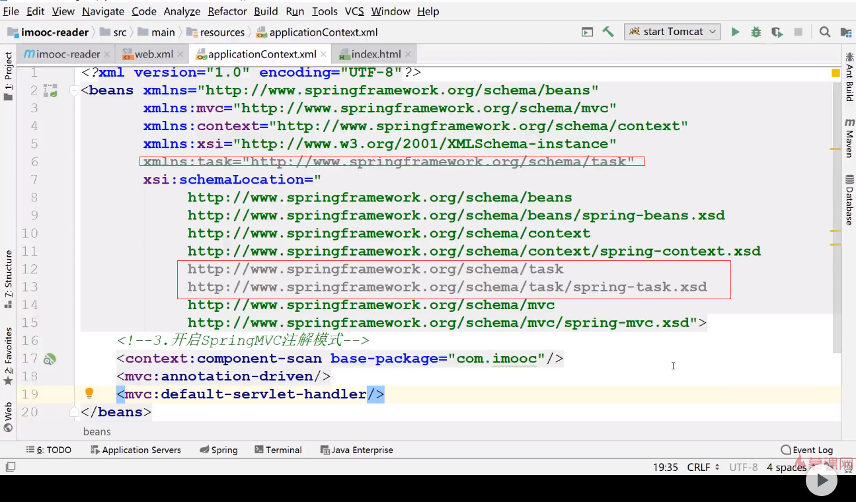The image size is (856, 502).
Task: Open the Refactor menu
Action: click(x=227, y=11)
